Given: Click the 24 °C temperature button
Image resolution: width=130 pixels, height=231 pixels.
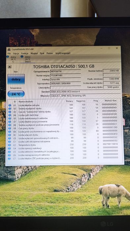Looking at the screenshot, I should pyautogui.click(x=16, y=94).
